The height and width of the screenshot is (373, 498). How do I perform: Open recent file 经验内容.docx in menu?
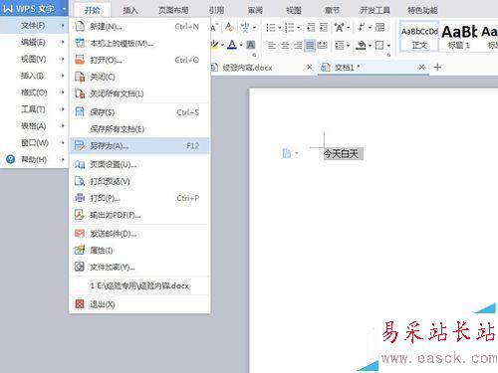tap(139, 285)
